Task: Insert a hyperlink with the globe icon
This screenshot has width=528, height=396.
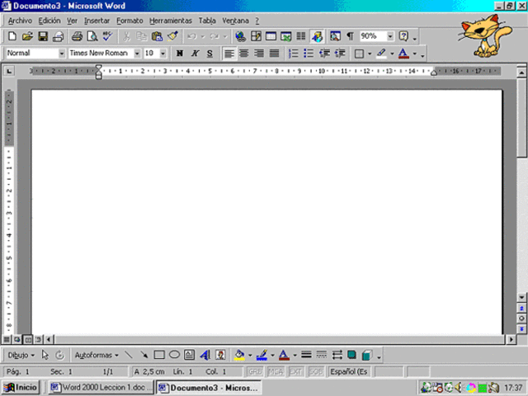Action: (240, 36)
